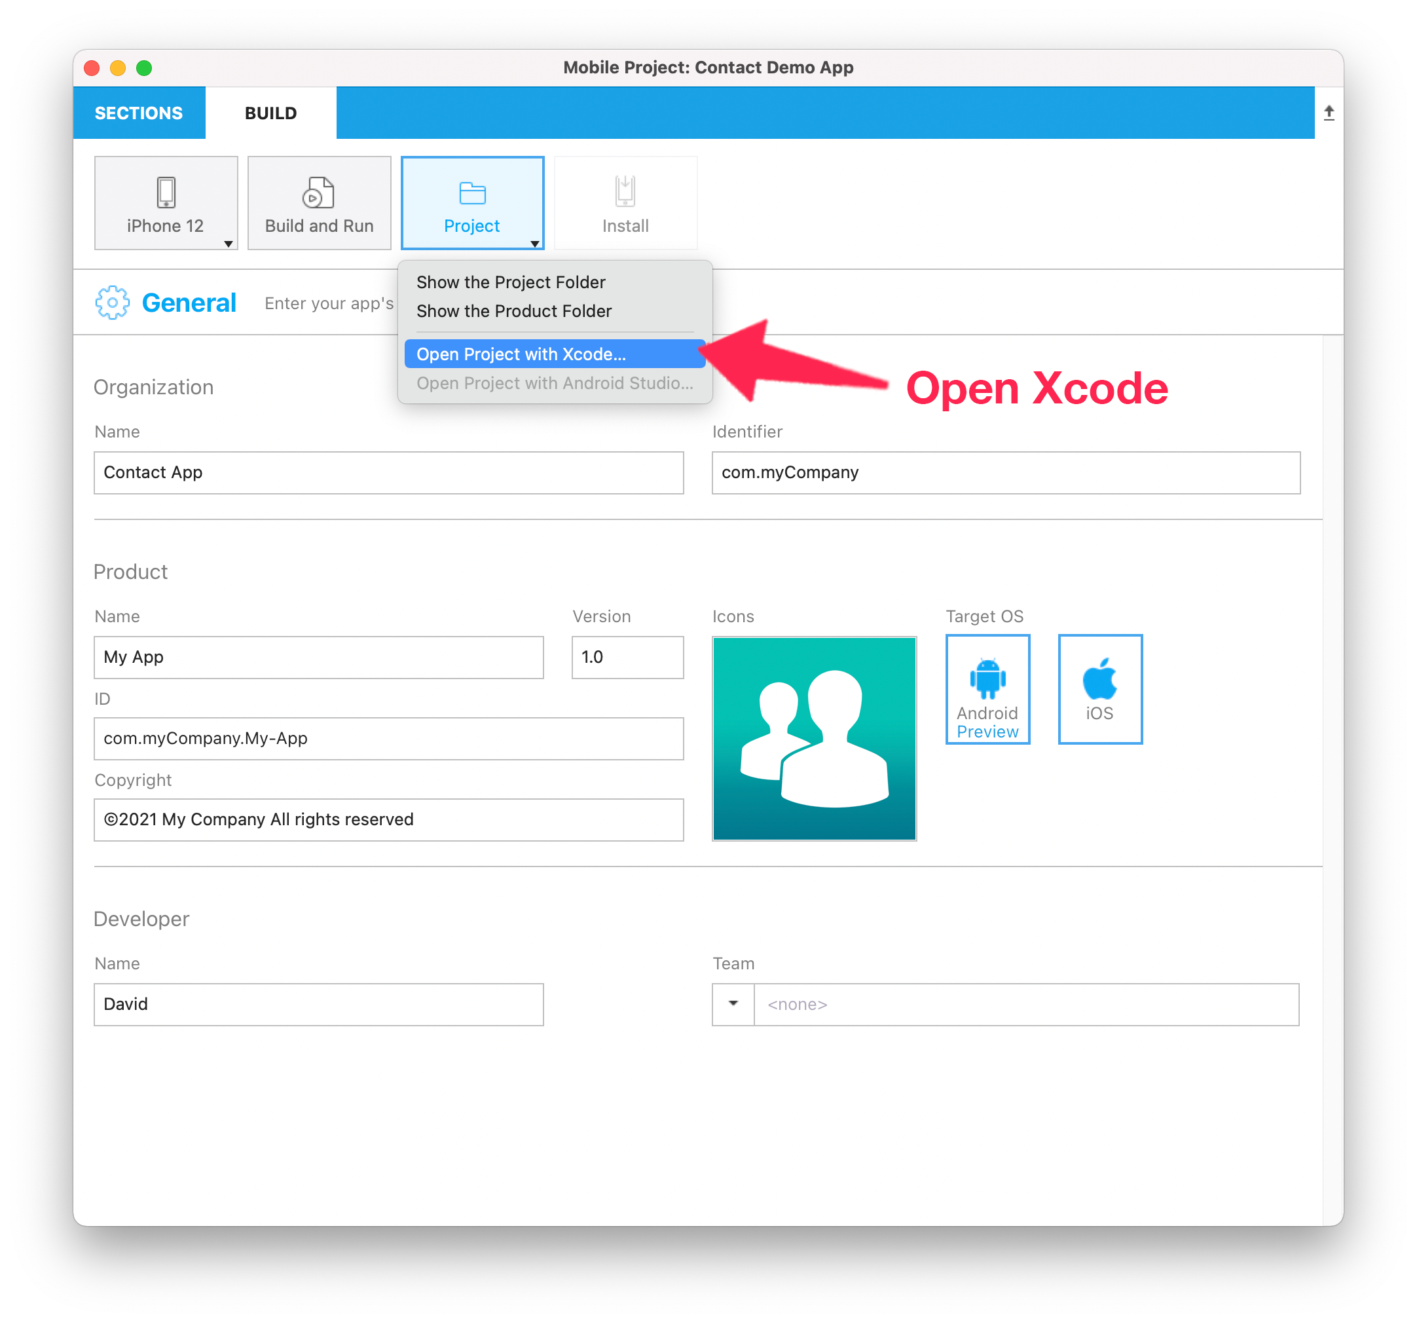Expand the Project button dropdown arrow

coord(534,244)
